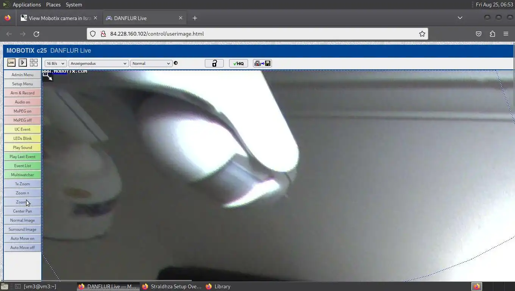
Task: Open the Pocket save icon
Action: 479,34
